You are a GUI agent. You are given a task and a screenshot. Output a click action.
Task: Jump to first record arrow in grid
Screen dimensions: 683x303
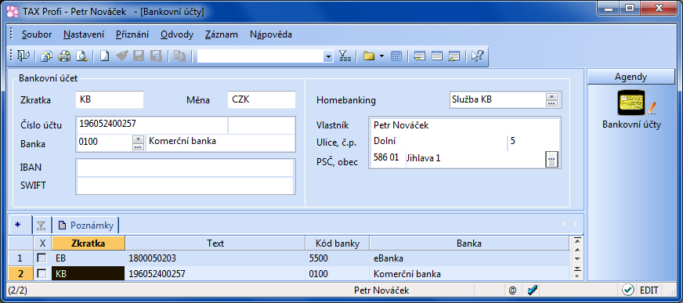pyautogui.click(x=577, y=240)
